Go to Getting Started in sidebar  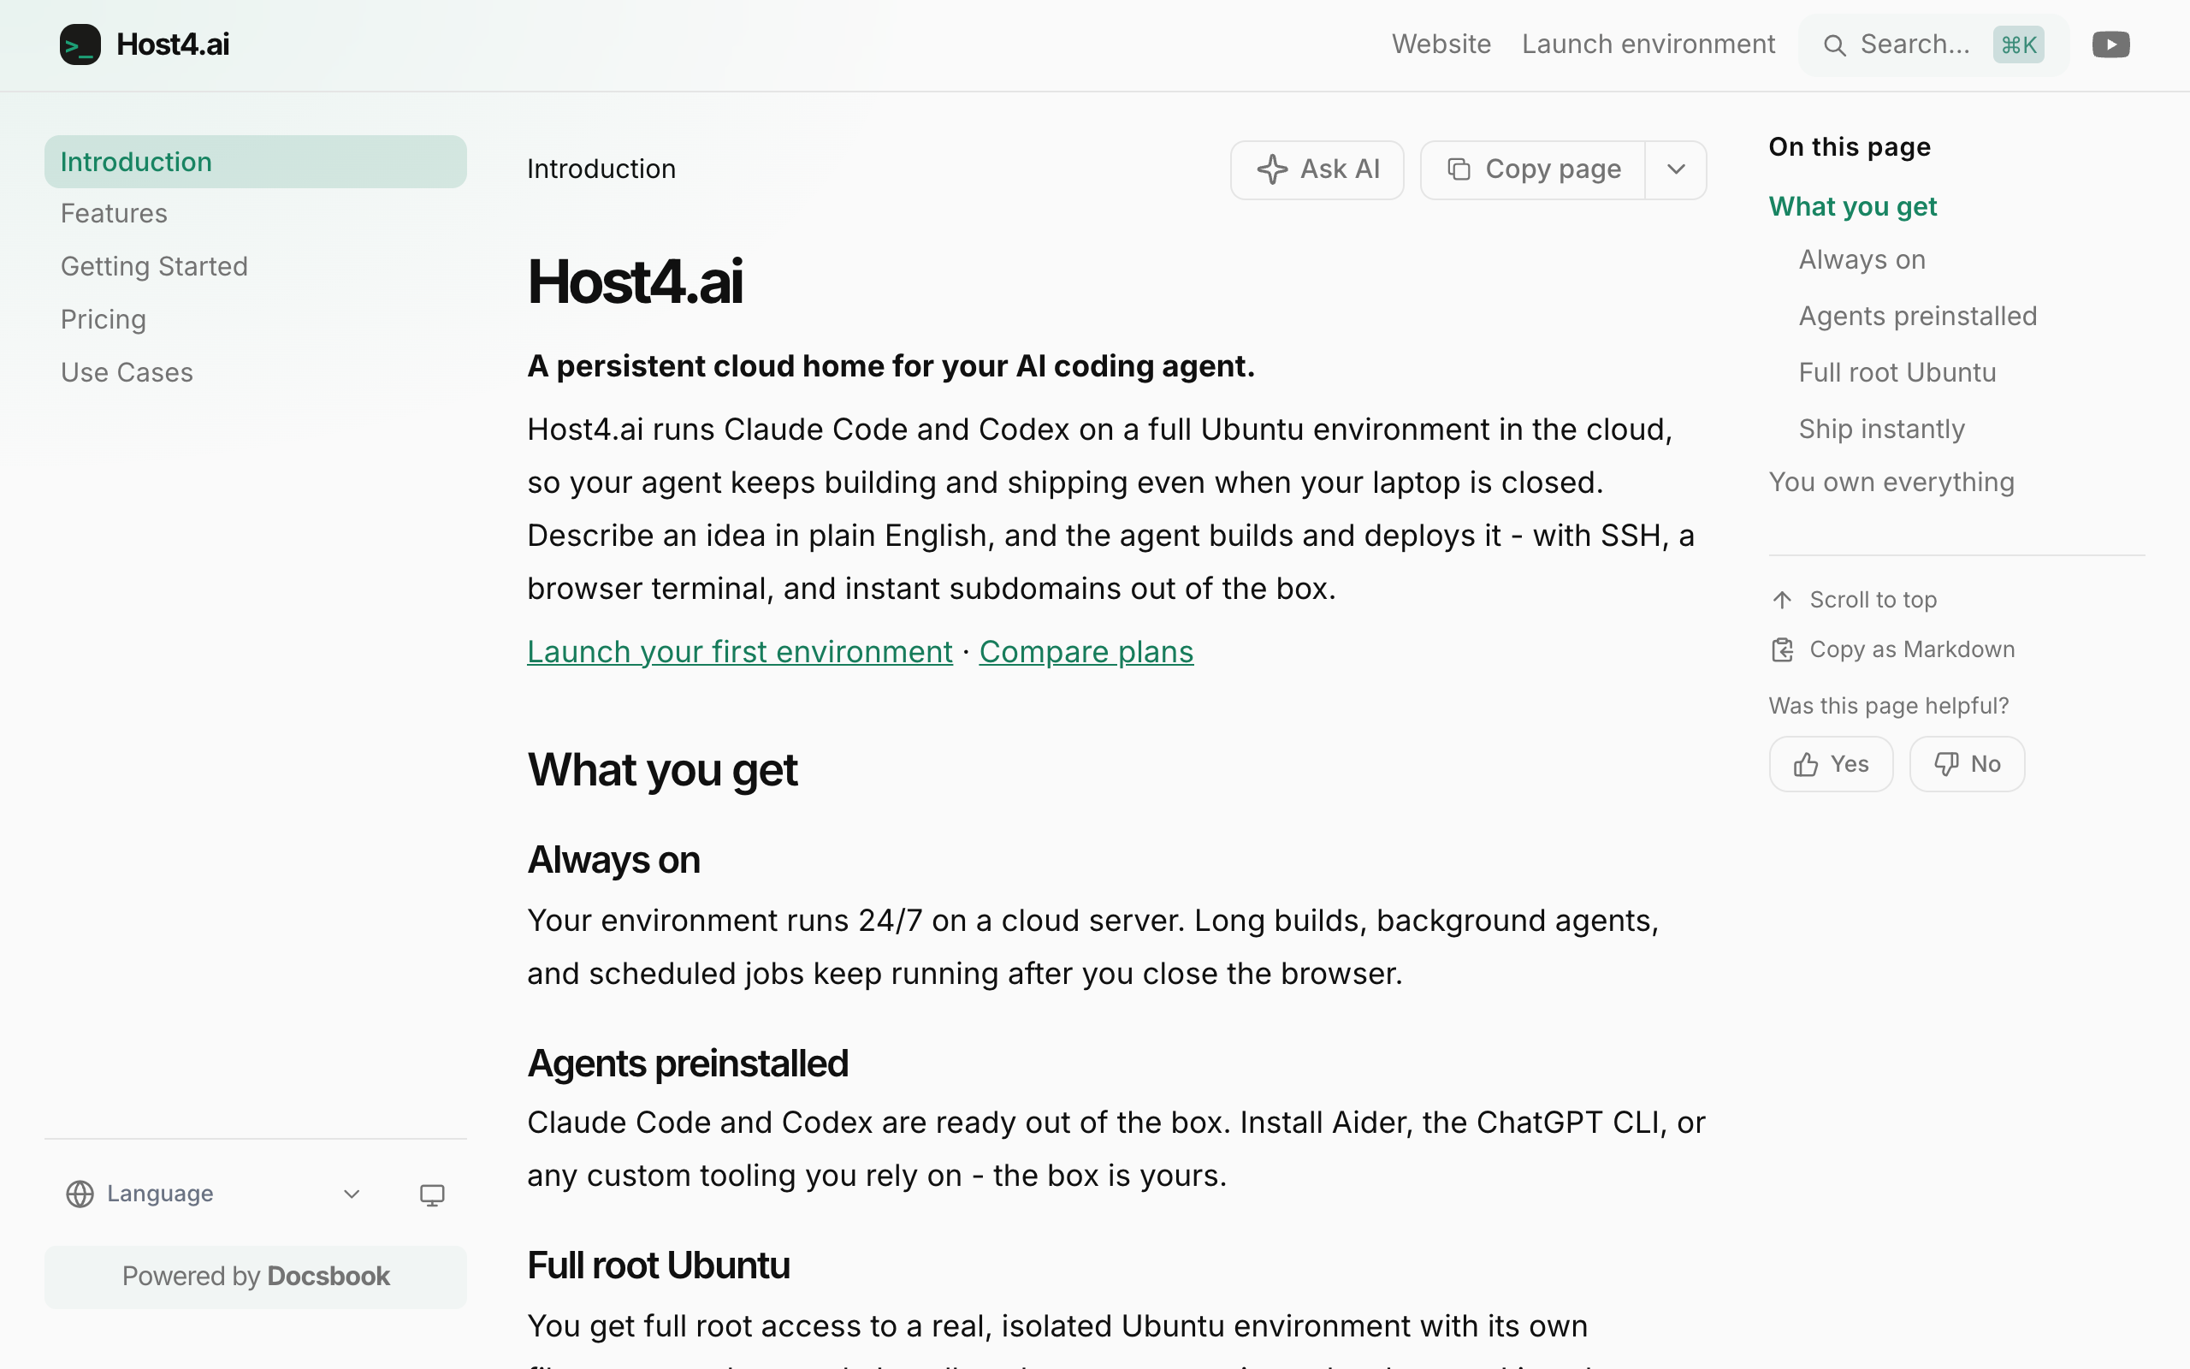(154, 266)
